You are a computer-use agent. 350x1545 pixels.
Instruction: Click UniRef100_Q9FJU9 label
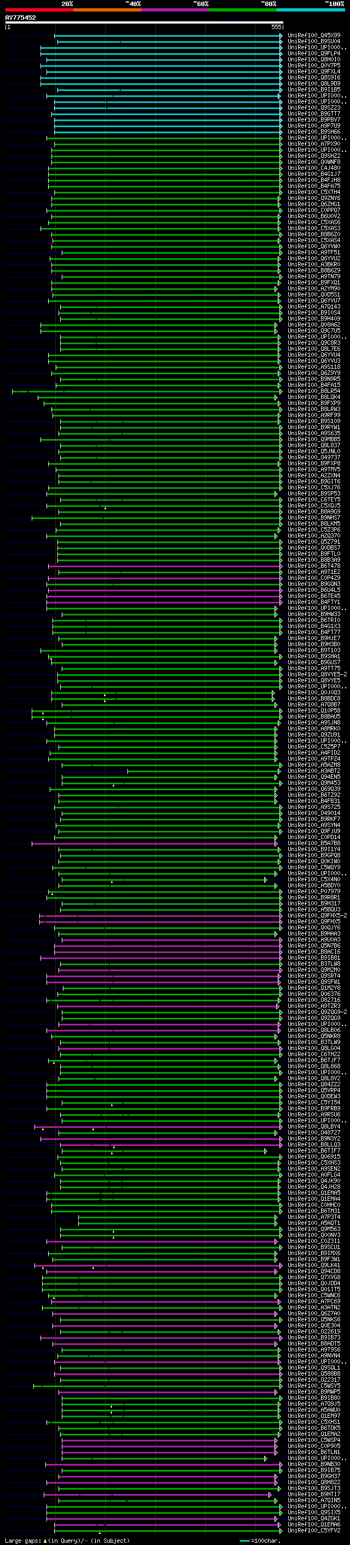pyautogui.click(x=313, y=831)
